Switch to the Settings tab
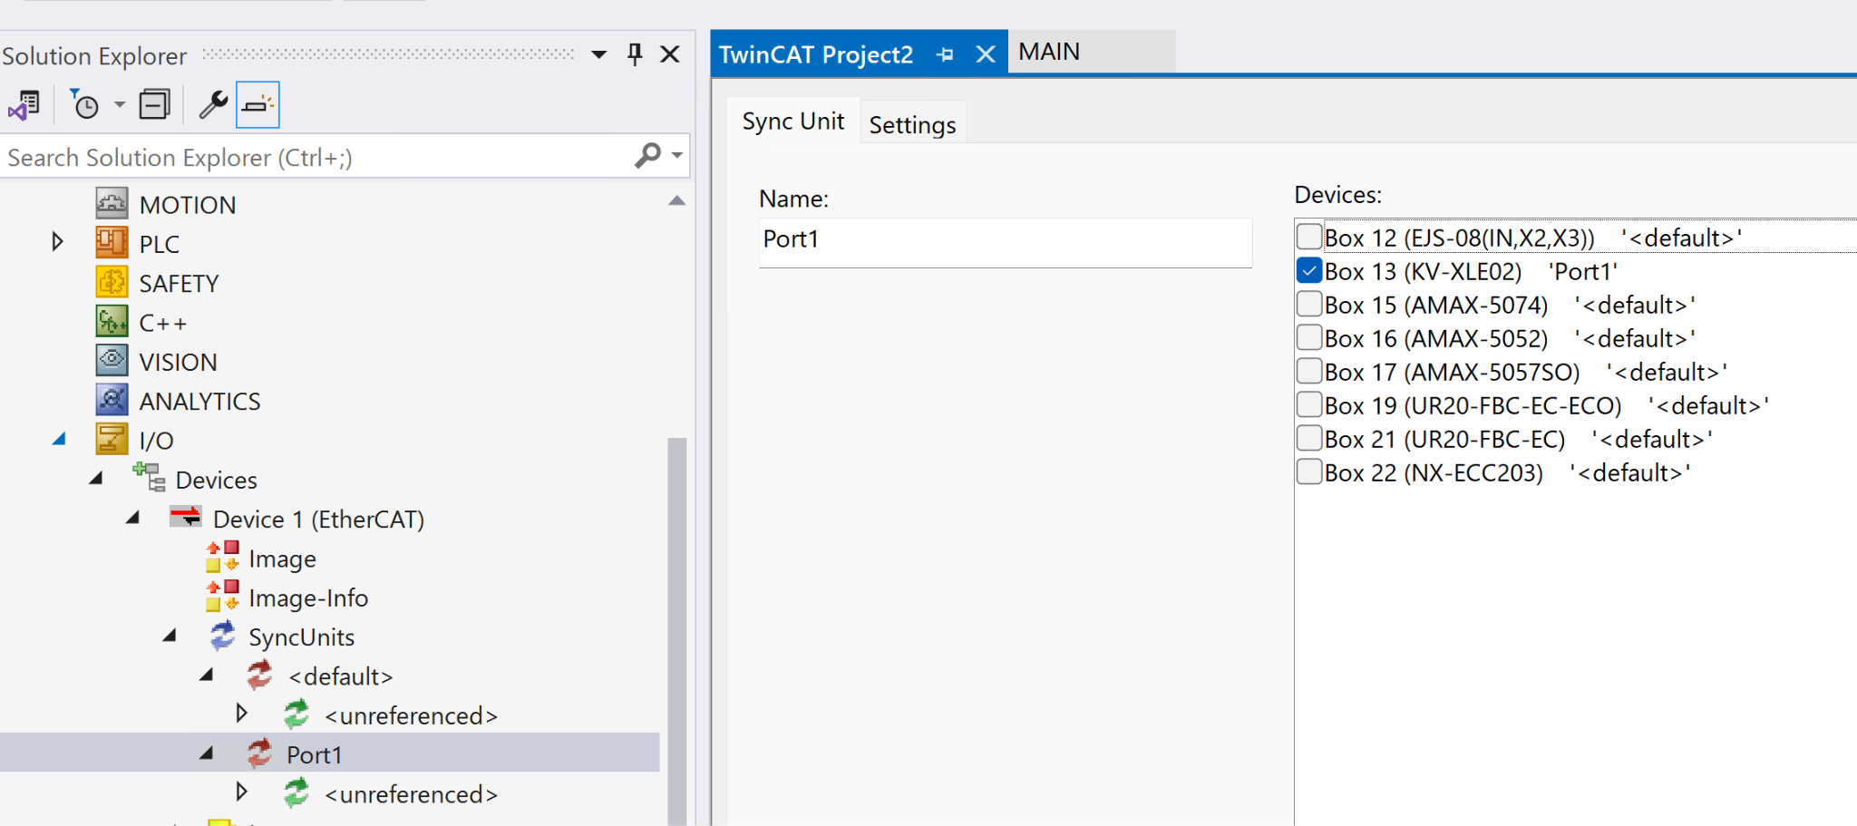The image size is (1857, 826). coord(912,124)
